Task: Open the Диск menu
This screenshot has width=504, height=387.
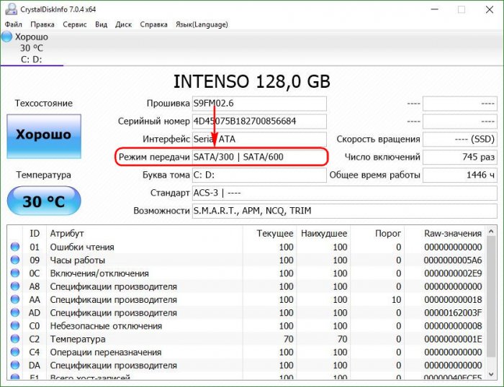Action: pos(123,24)
